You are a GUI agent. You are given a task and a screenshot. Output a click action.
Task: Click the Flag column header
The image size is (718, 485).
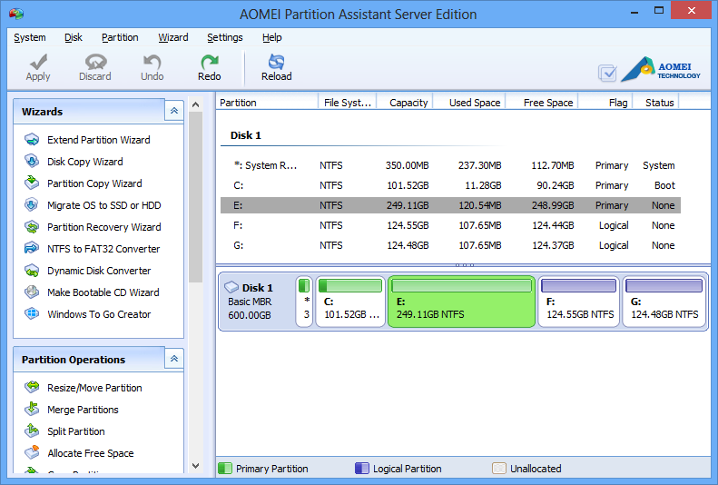tap(605, 103)
